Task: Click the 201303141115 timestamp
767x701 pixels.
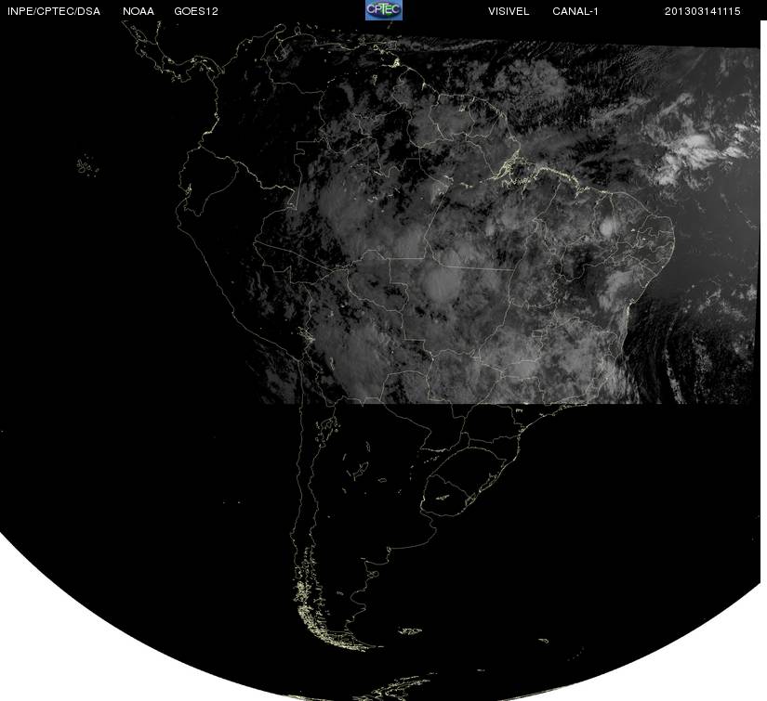Action: click(703, 11)
